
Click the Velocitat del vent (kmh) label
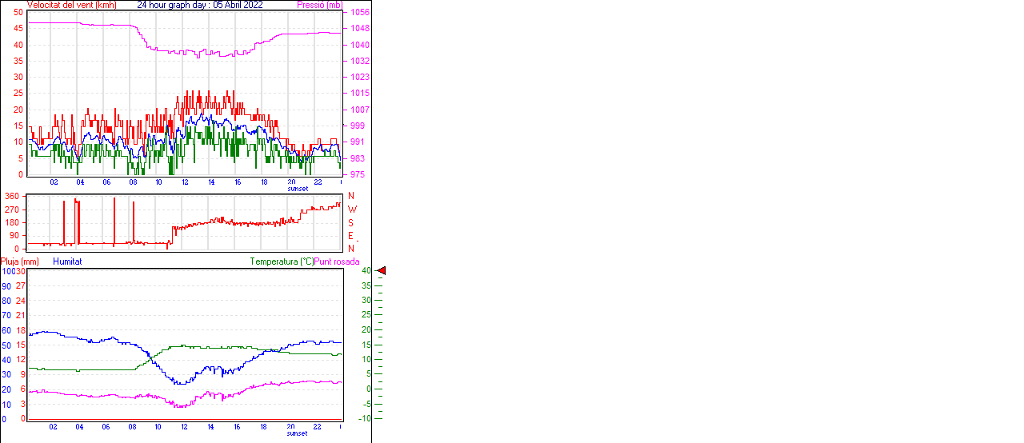click(71, 5)
